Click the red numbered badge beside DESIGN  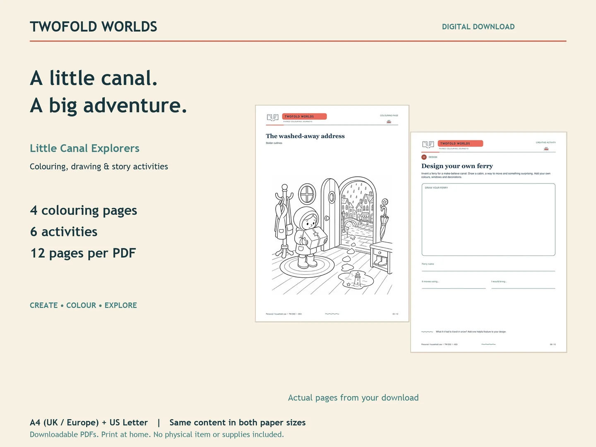424,157
